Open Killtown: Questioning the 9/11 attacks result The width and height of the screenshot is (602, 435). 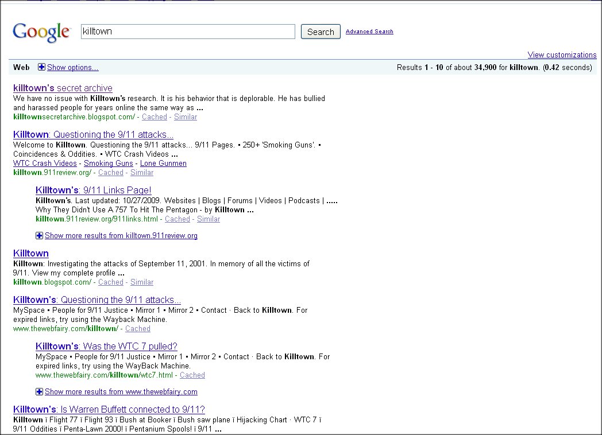[93, 135]
